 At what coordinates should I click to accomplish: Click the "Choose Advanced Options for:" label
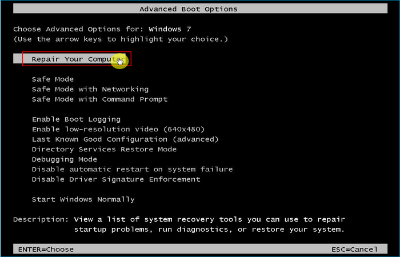click(x=78, y=29)
